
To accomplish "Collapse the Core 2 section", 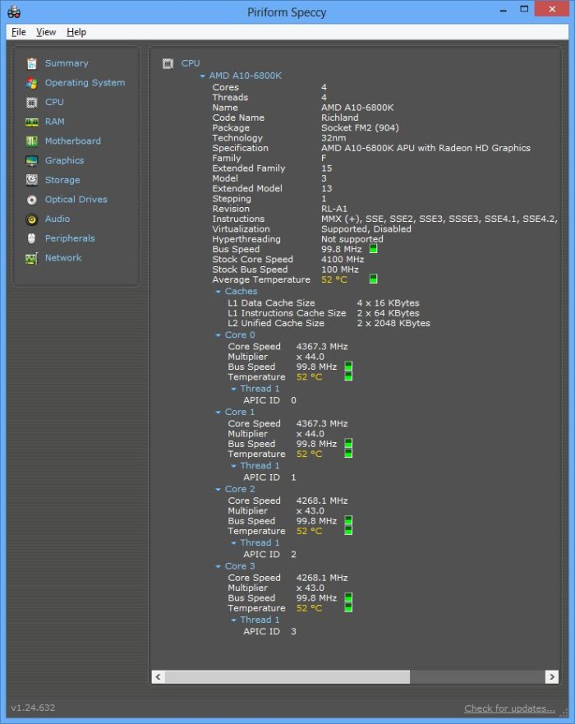I will pyautogui.click(x=218, y=489).
